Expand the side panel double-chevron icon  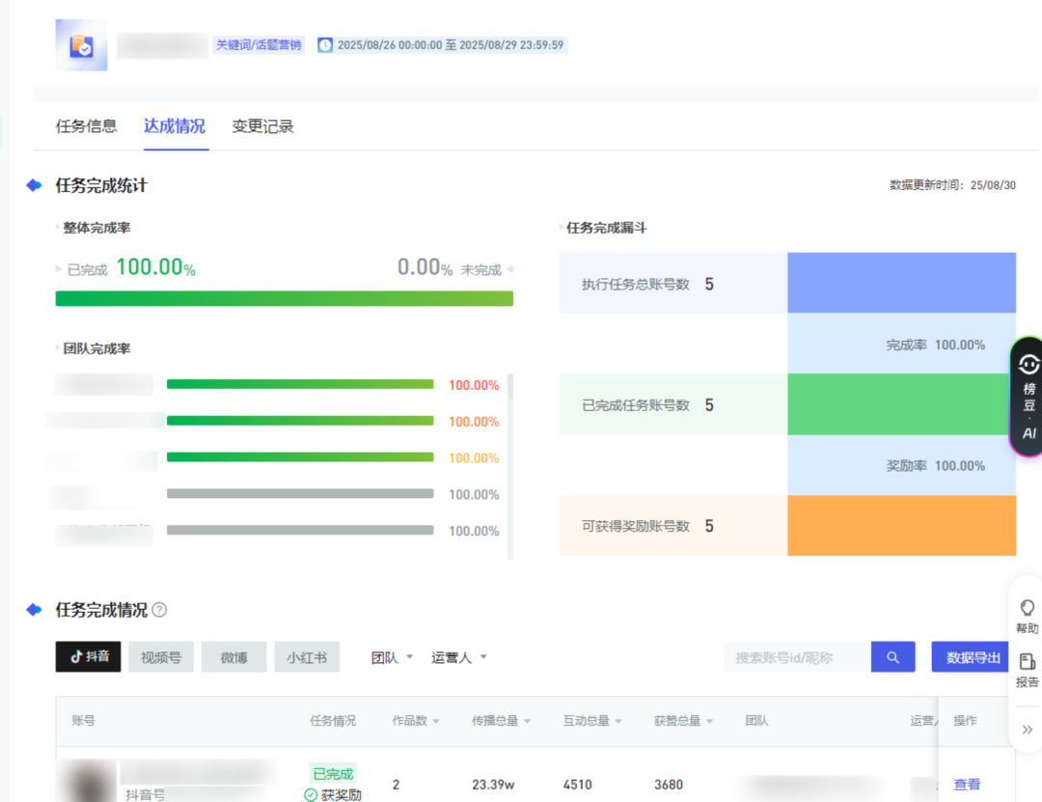tap(1028, 730)
